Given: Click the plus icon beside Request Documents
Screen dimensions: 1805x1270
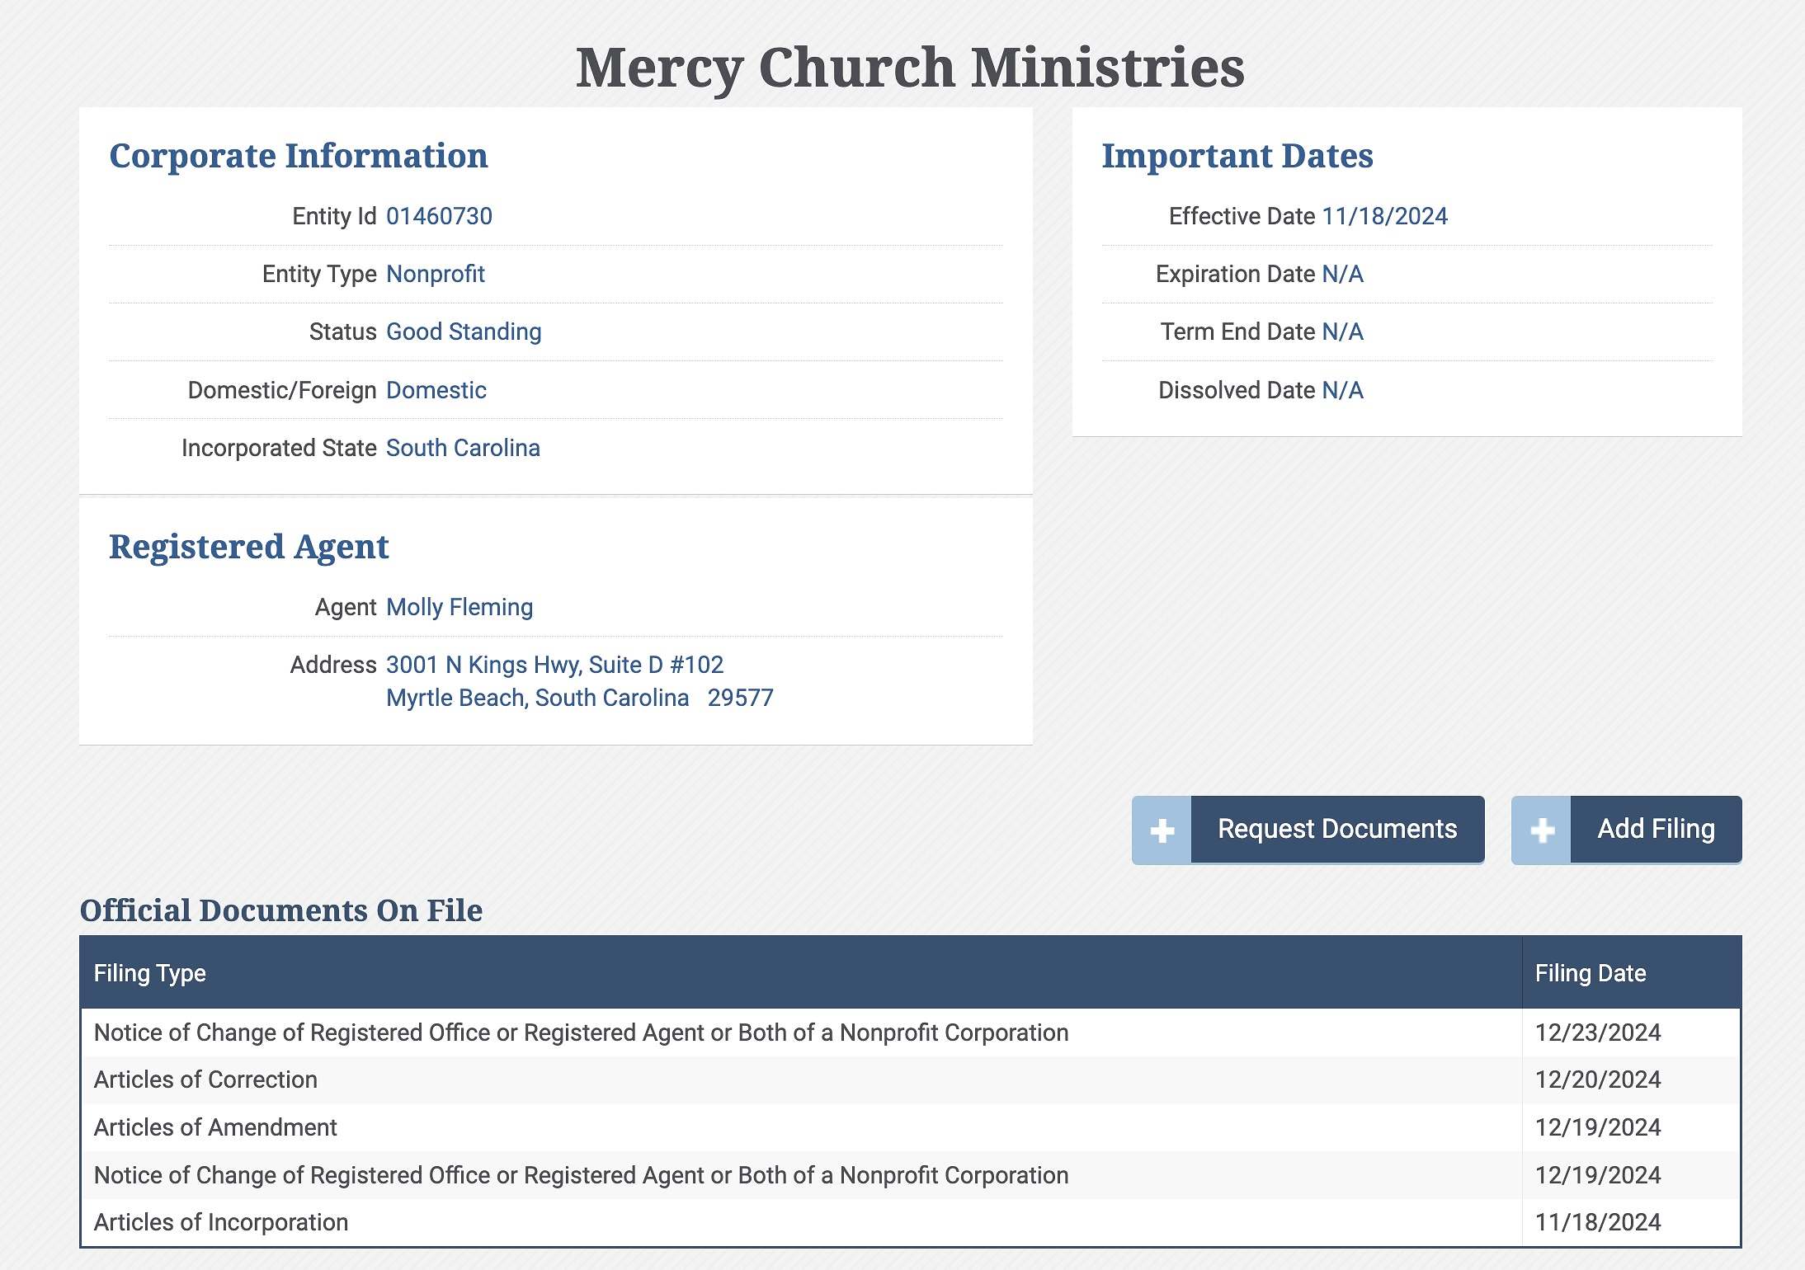Looking at the screenshot, I should 1162,830.
